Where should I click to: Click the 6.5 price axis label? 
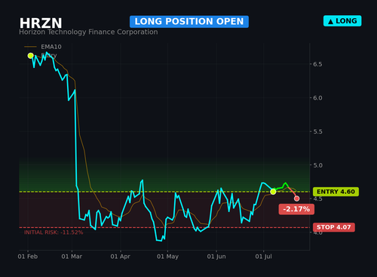(317, 64)
